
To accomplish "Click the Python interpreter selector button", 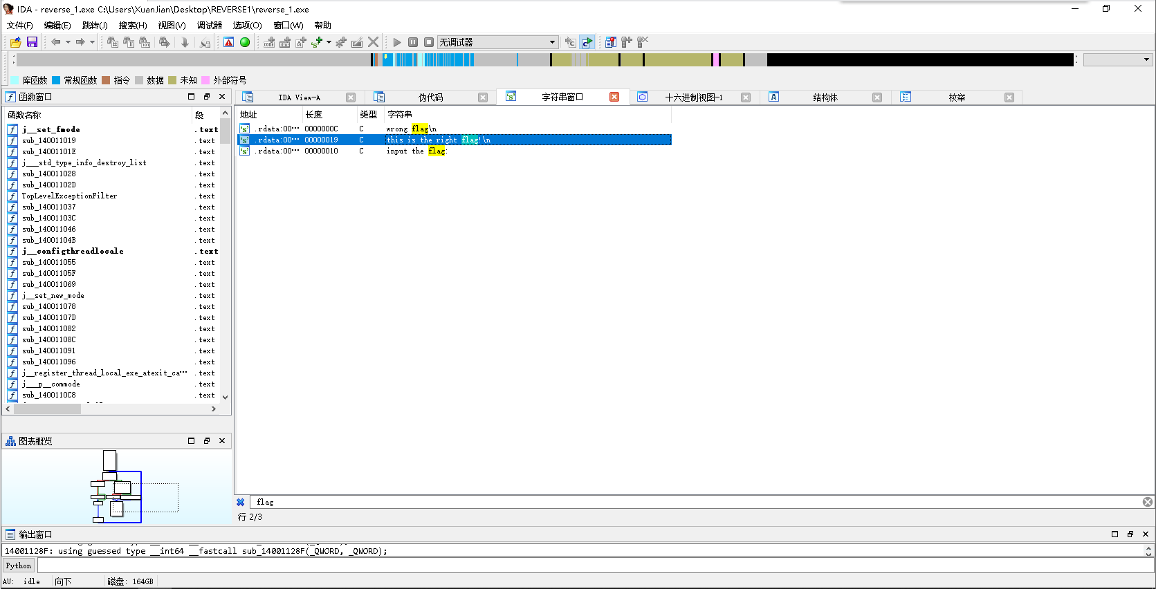I will (x=19, y=565).
